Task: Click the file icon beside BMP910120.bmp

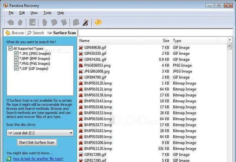Action: click(x=81, y=83)
